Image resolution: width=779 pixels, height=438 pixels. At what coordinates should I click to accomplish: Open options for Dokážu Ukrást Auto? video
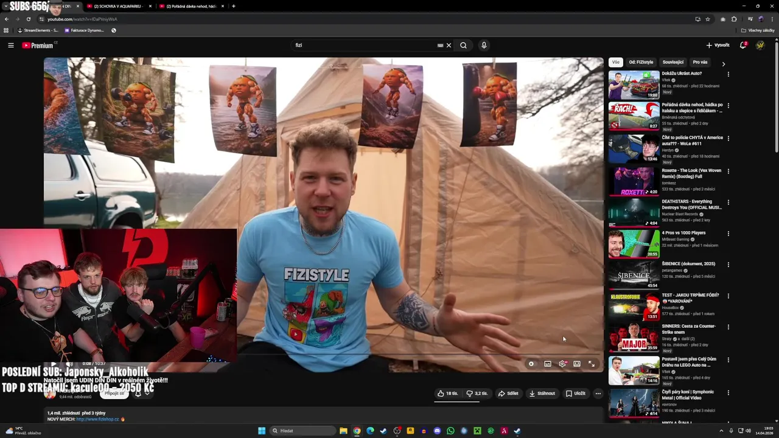pos(728,74)
